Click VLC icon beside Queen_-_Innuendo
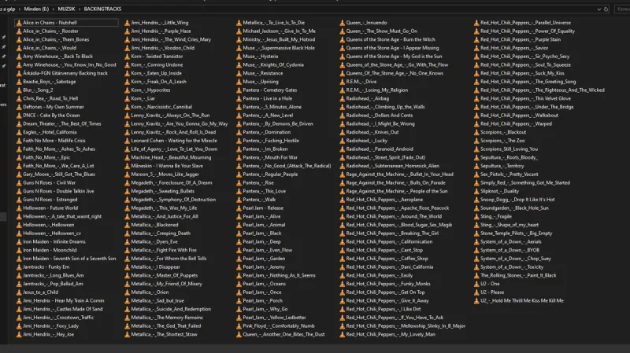Image resolution: width=630 pixels, height=353 pixels. pyautogui.click(x=343, y=23)
